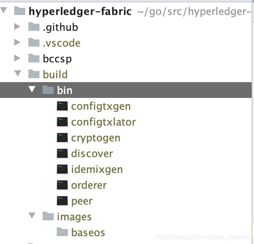This screenshot has width=254, height=244.
Task: Select the bccsp folder label
Action: point(57,59)
